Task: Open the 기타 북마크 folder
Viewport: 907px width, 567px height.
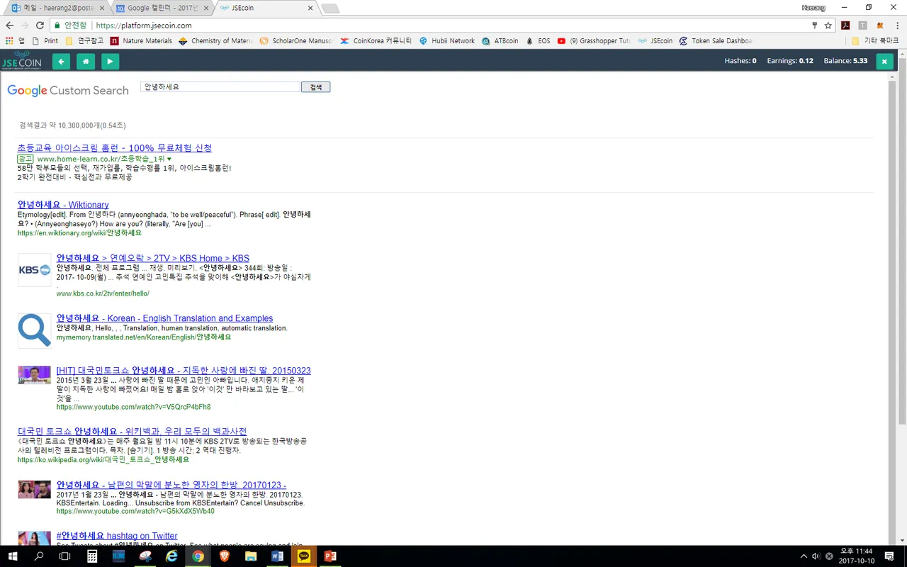Action: tap(874, 41)
